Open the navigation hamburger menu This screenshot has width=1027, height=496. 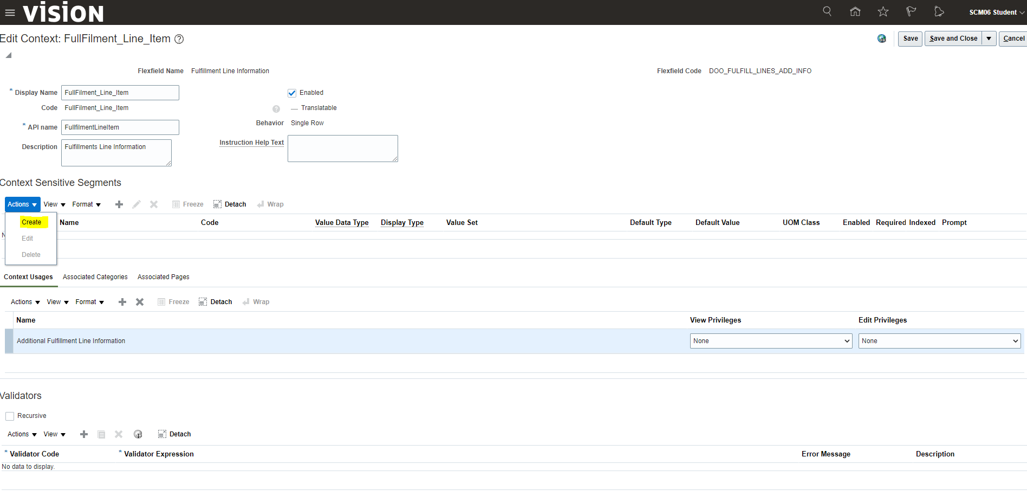[x=10, y=12]
